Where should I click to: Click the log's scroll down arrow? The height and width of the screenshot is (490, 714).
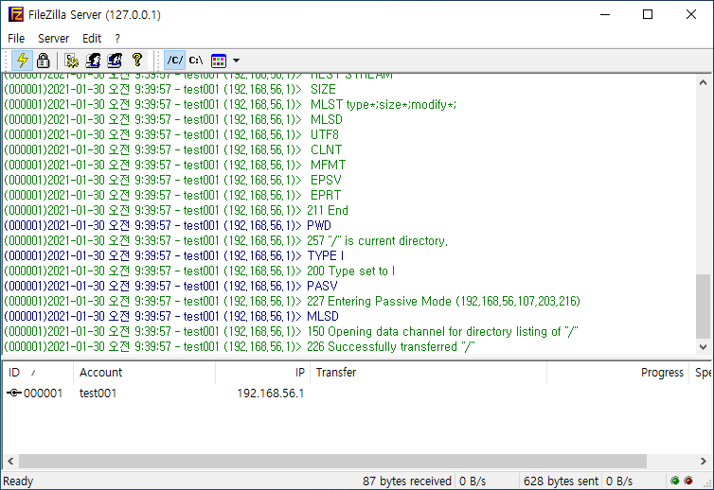703,346
